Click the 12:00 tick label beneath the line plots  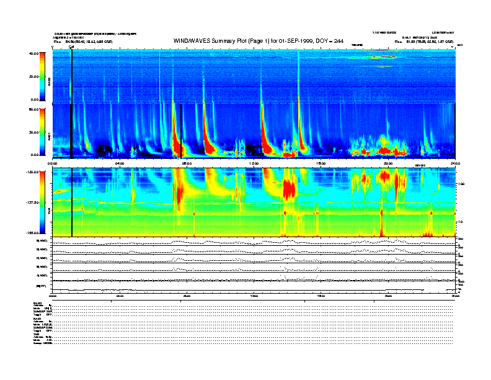[254, 296]
